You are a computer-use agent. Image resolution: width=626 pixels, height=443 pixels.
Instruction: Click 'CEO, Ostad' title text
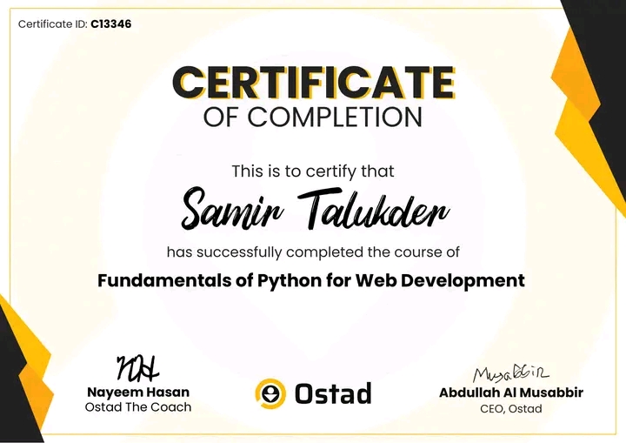pyautogui.click(x=511, y=408)
